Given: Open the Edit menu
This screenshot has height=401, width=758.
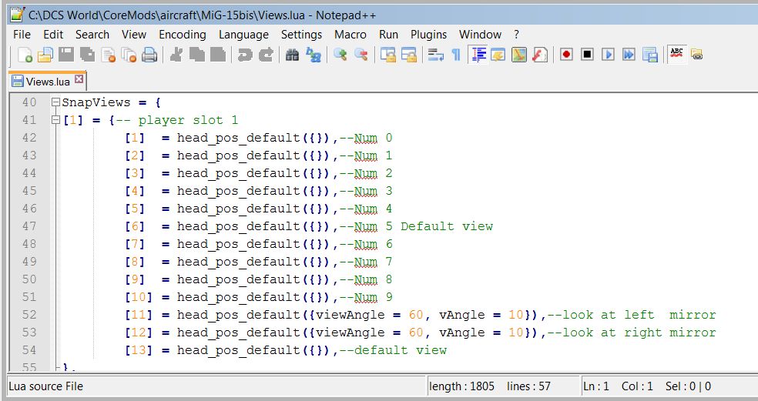Looking at the screenshot, I should click(x=53, y=35).
